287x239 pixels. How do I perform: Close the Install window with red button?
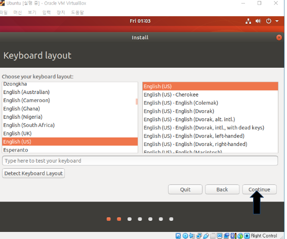point(279,37)
